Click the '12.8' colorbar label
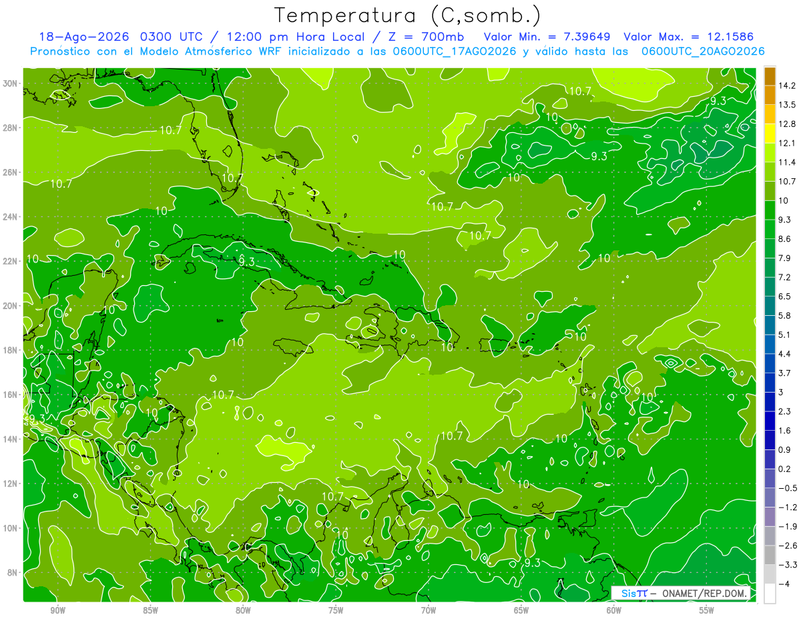 pos(787,124)
